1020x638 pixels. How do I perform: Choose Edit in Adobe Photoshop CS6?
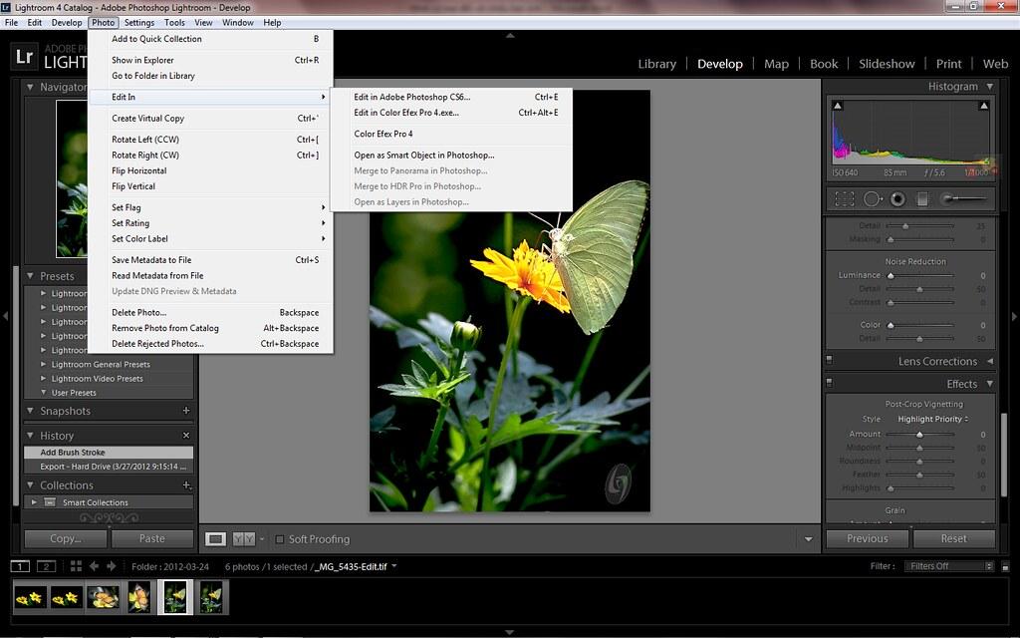click(x=411, y=98)
